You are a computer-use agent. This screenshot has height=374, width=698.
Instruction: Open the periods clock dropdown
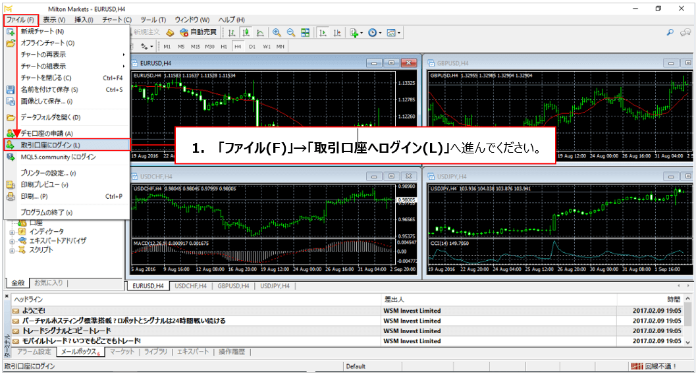(375, 32)
